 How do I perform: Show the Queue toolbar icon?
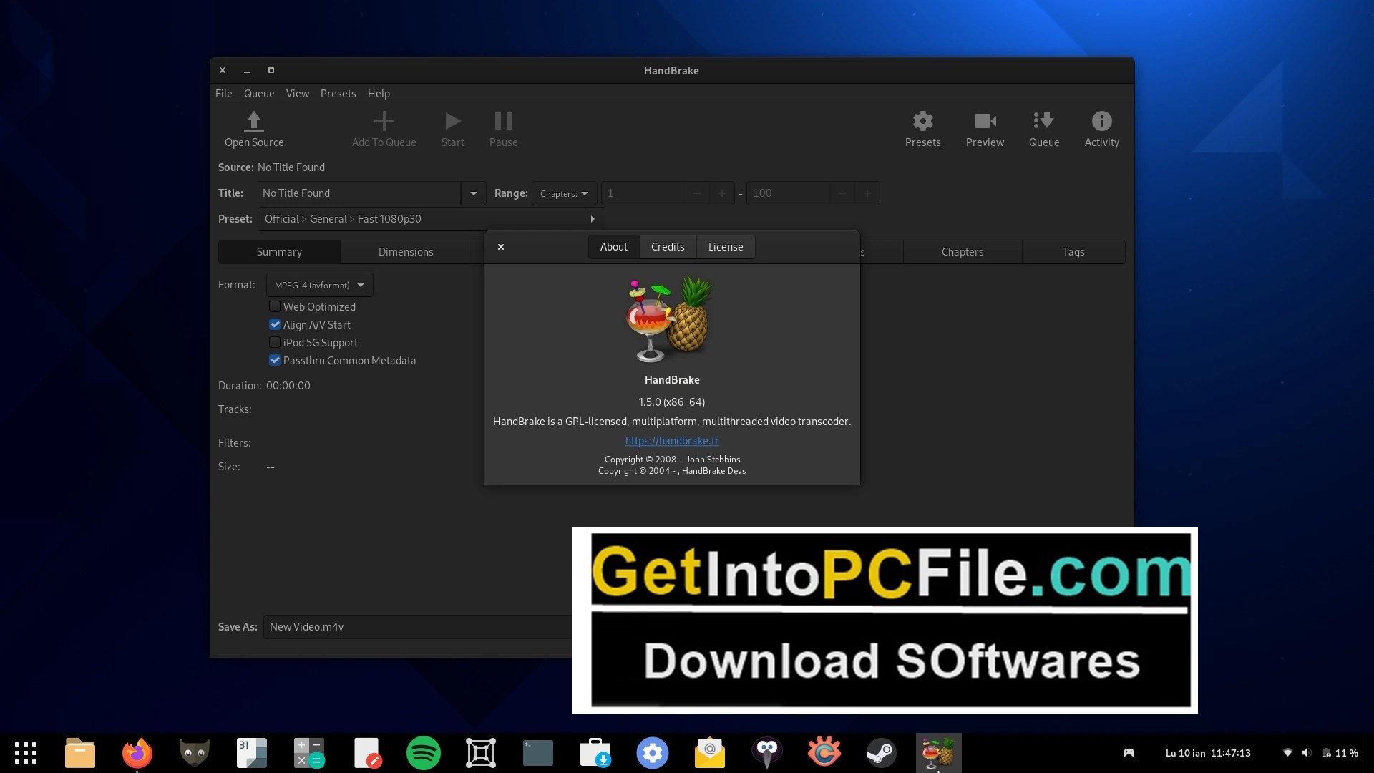1043,121
